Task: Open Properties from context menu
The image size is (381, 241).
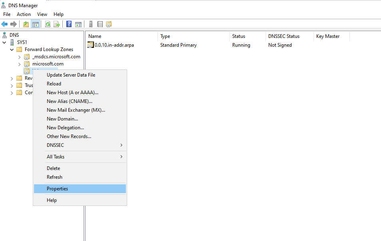Action: pyautogui.click(x=80, y=189)
